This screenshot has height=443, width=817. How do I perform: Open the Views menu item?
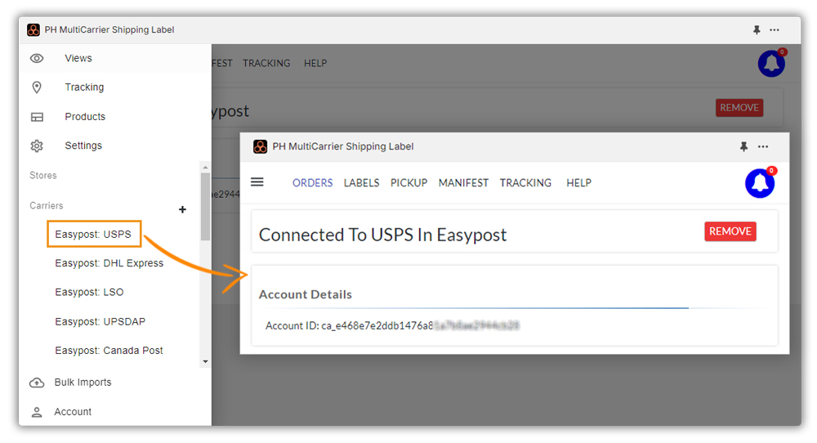click(78, 58)
